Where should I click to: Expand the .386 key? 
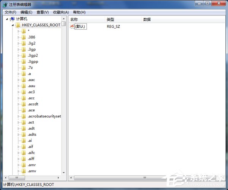19,37
